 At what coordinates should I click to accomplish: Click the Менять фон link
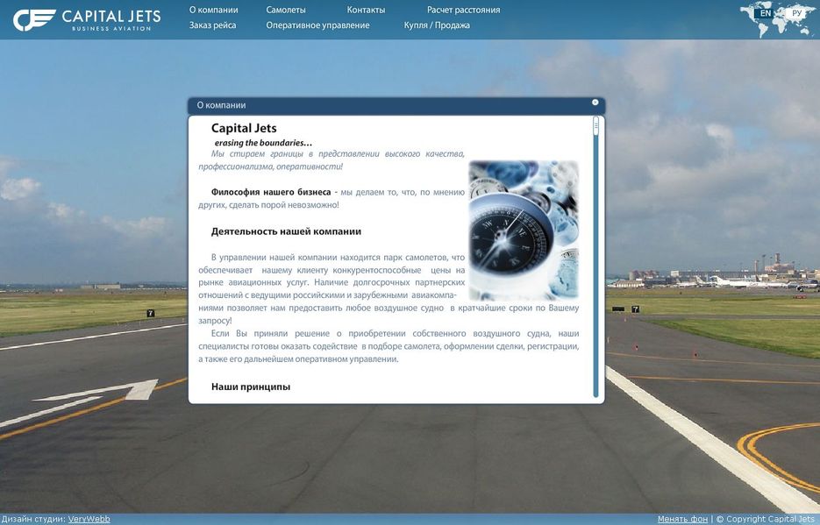(x=682, y=519)
